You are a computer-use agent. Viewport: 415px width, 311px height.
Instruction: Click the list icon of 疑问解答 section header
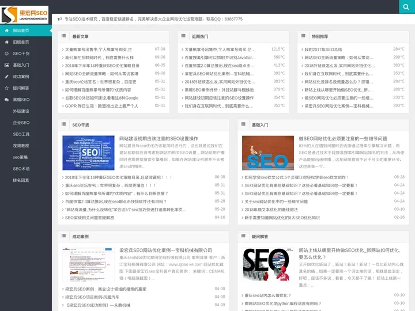[243, 236]
